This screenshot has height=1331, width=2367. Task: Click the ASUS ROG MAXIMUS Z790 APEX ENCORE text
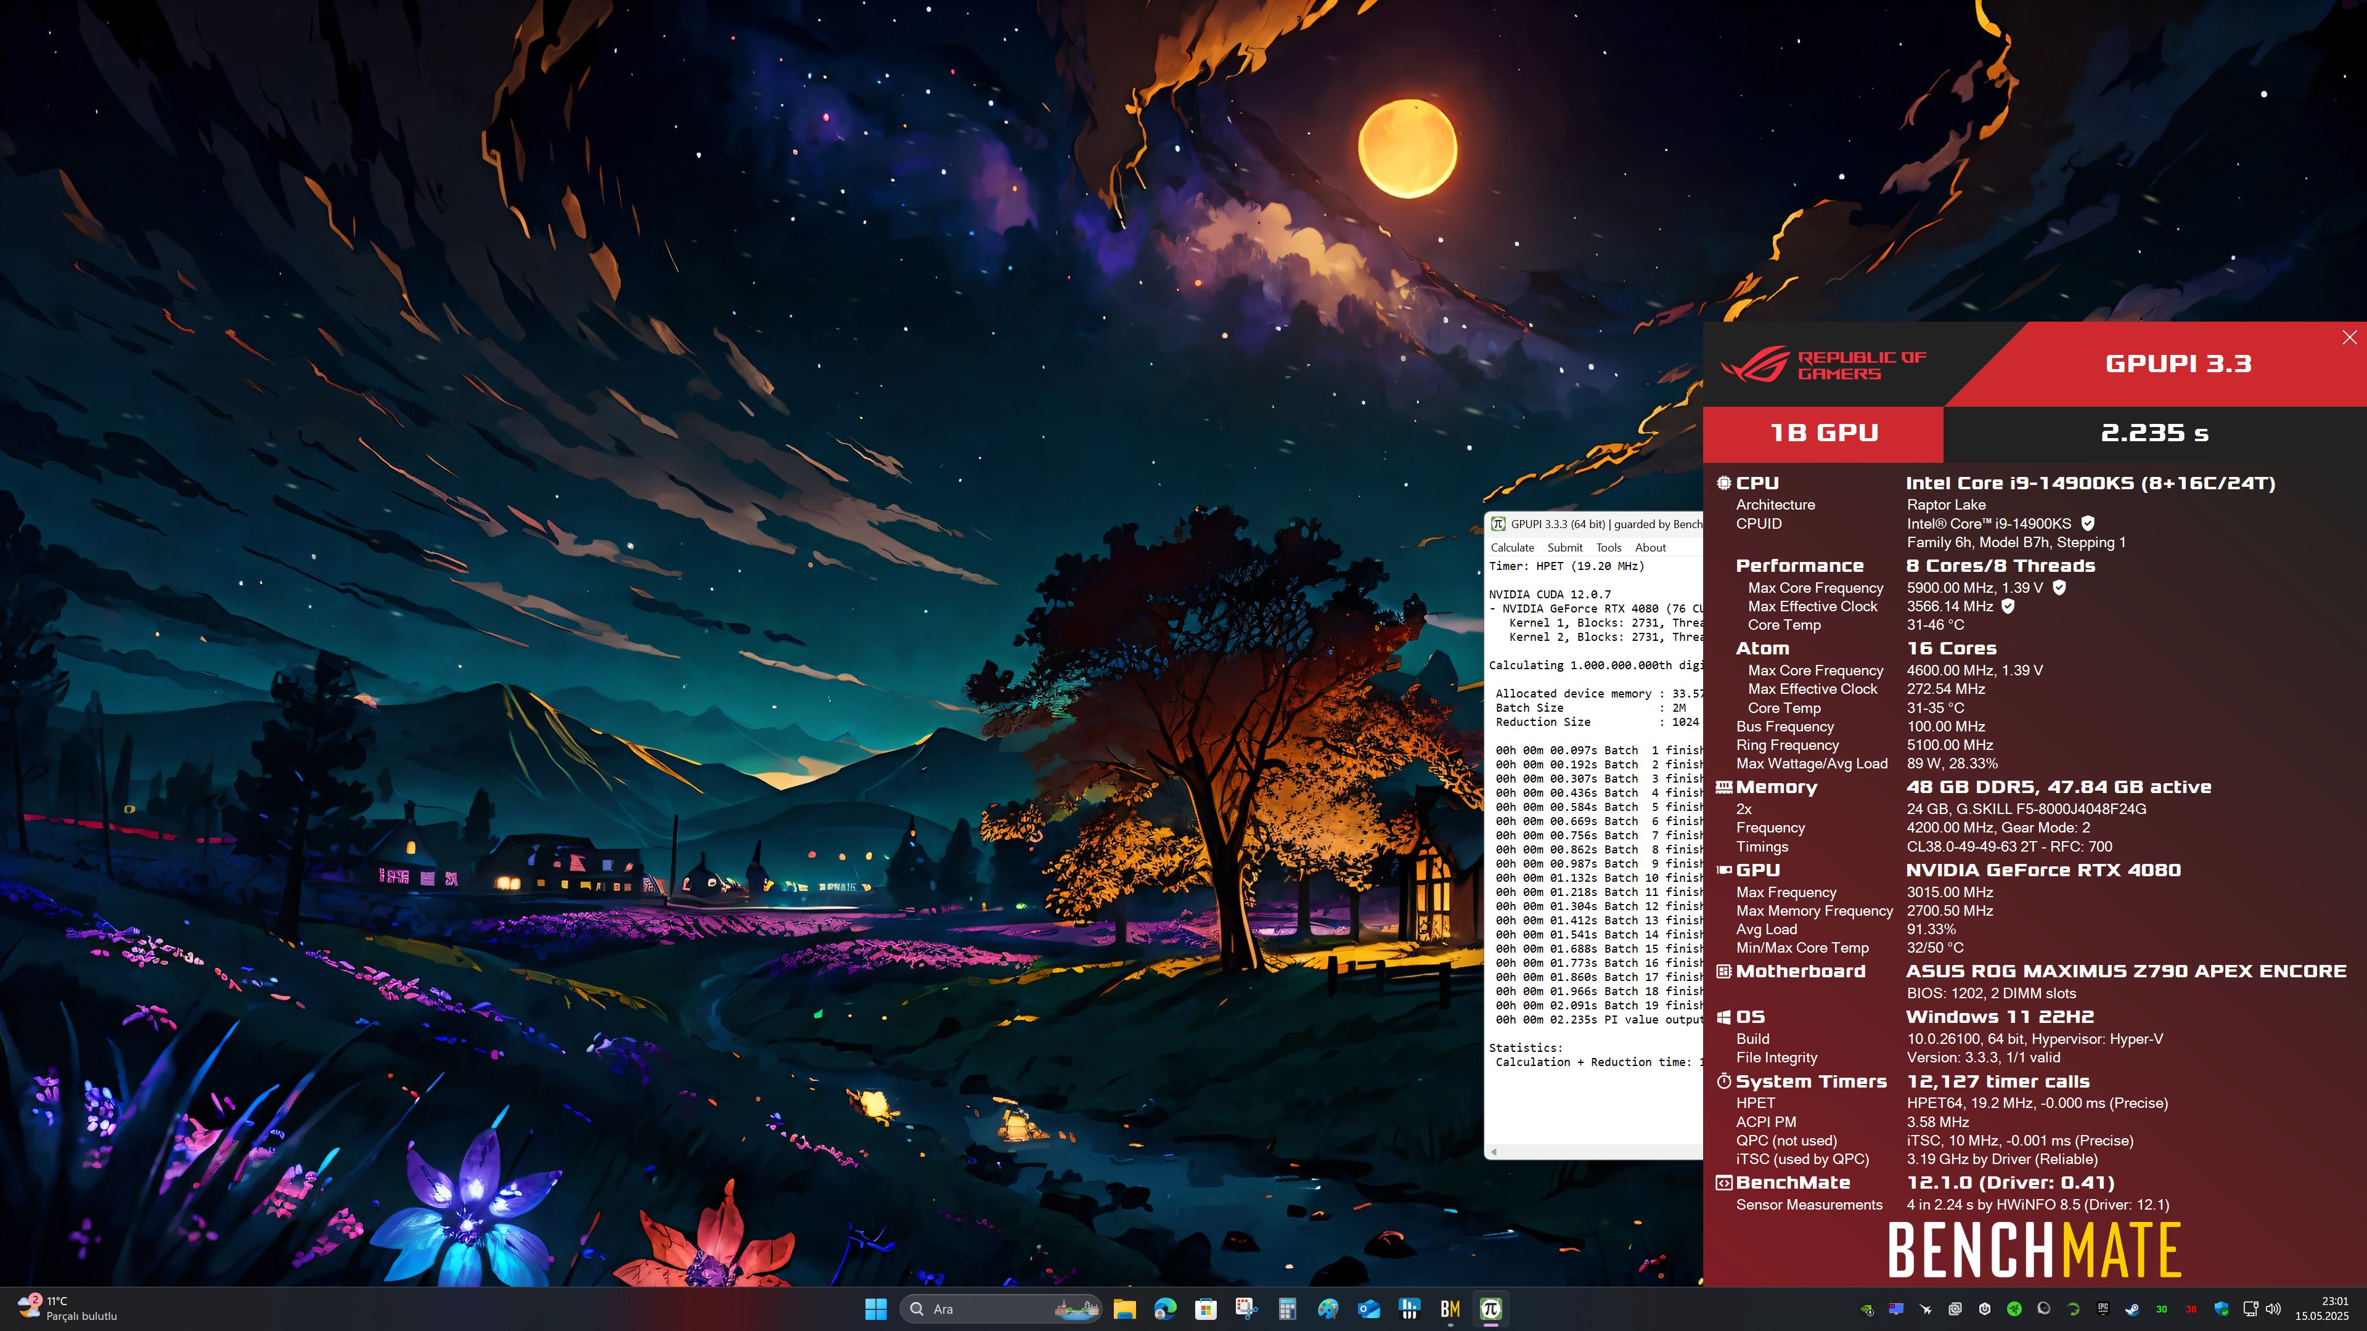pyautogui.click(x=2126, y=971)
